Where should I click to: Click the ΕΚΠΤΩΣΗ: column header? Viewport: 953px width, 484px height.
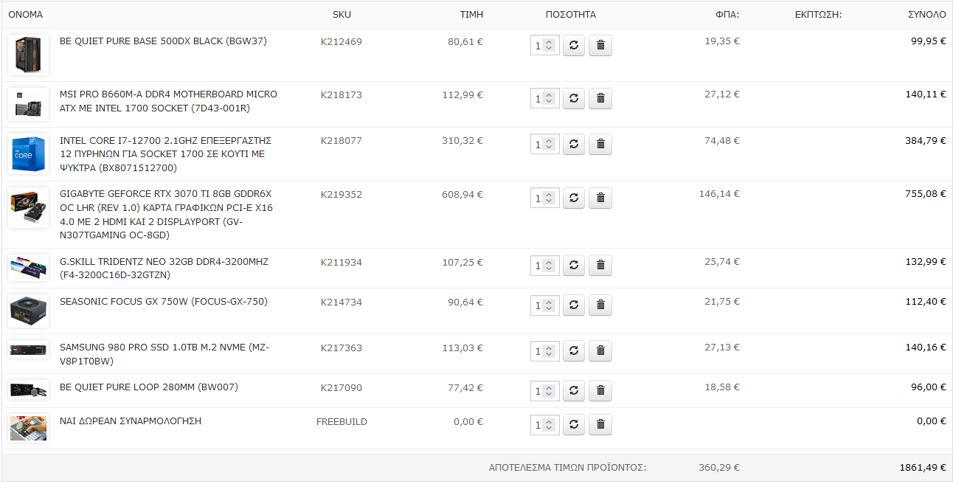pyautogui.click(x=819, y=15)
